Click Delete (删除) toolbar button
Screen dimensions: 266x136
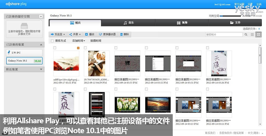click(x=124, y=35)
